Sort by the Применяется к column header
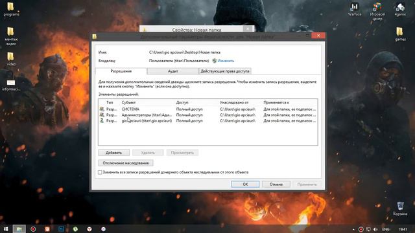 (276, 102)
